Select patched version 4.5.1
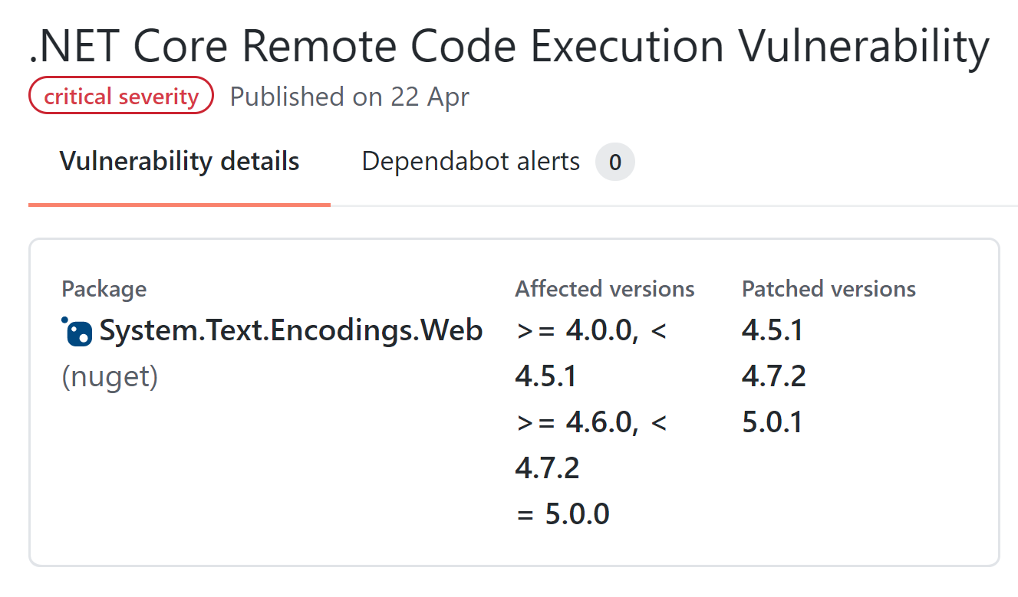The image size is (1018, 597). click(773, 330)
